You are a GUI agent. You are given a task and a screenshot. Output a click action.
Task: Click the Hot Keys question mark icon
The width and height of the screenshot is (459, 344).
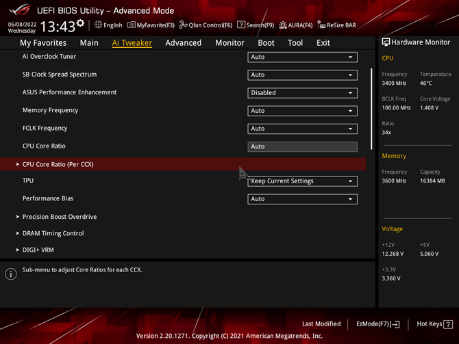pyautogui.click(x=448, y=324)
